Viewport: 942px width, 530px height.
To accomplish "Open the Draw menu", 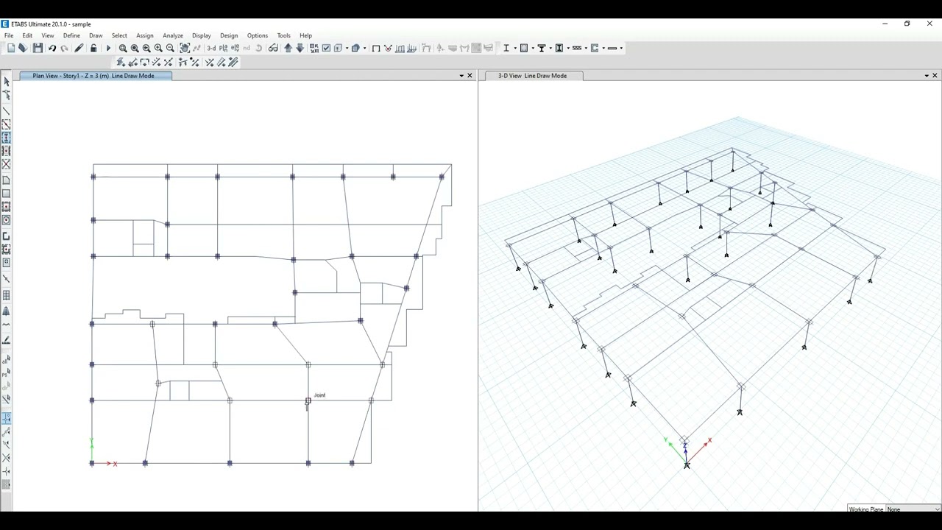I will [x=96, y=35].
